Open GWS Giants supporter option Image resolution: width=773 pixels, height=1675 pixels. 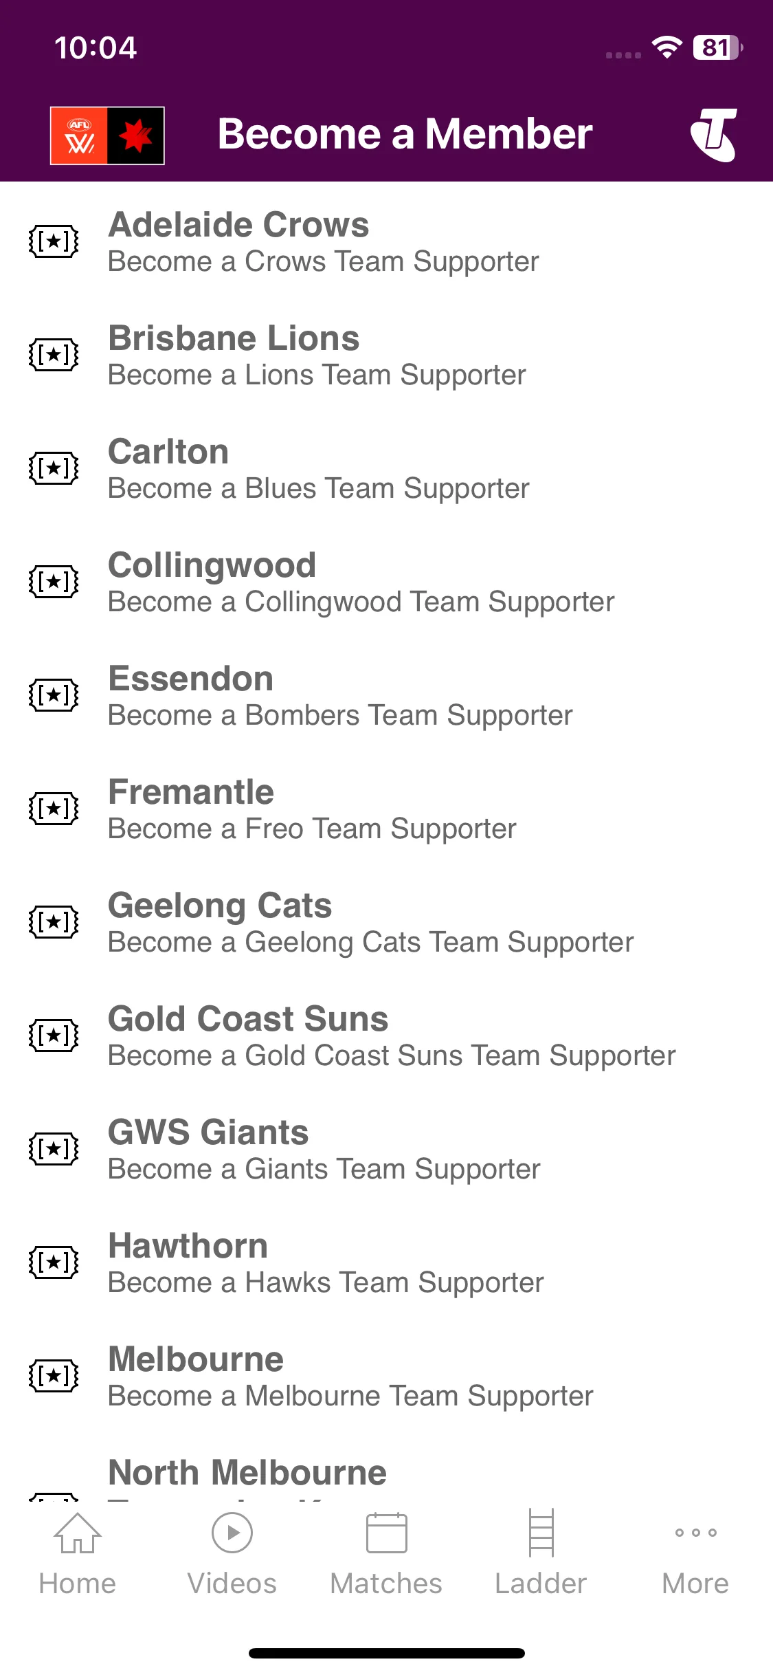tap(386, 1149)
